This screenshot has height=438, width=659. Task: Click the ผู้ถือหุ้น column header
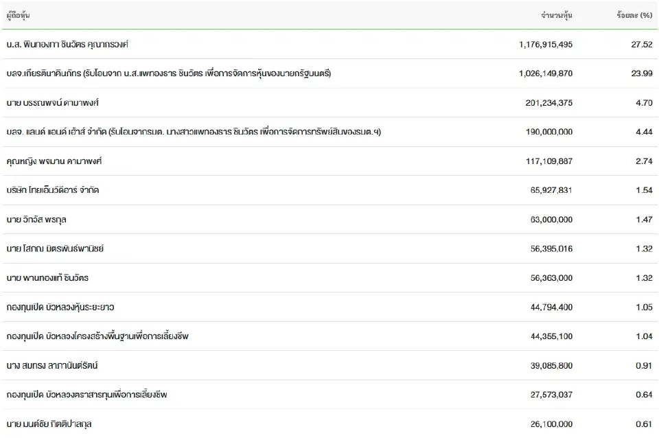click(18, 15)
